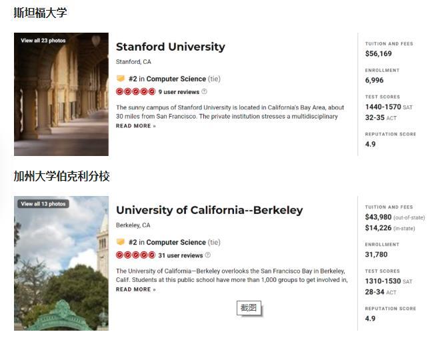
Task: Click the ranking badge icon beside Stanford's #2 ranking
Action: [121, 79]
